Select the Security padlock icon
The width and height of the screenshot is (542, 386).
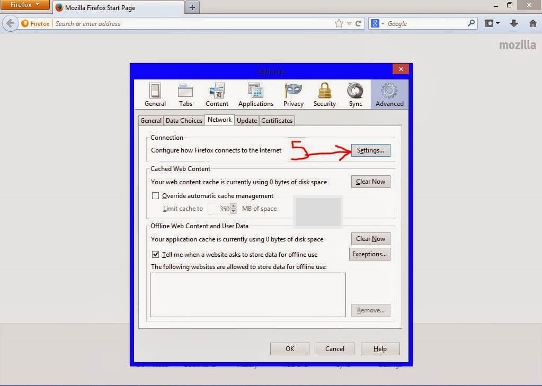pos(324,95)
